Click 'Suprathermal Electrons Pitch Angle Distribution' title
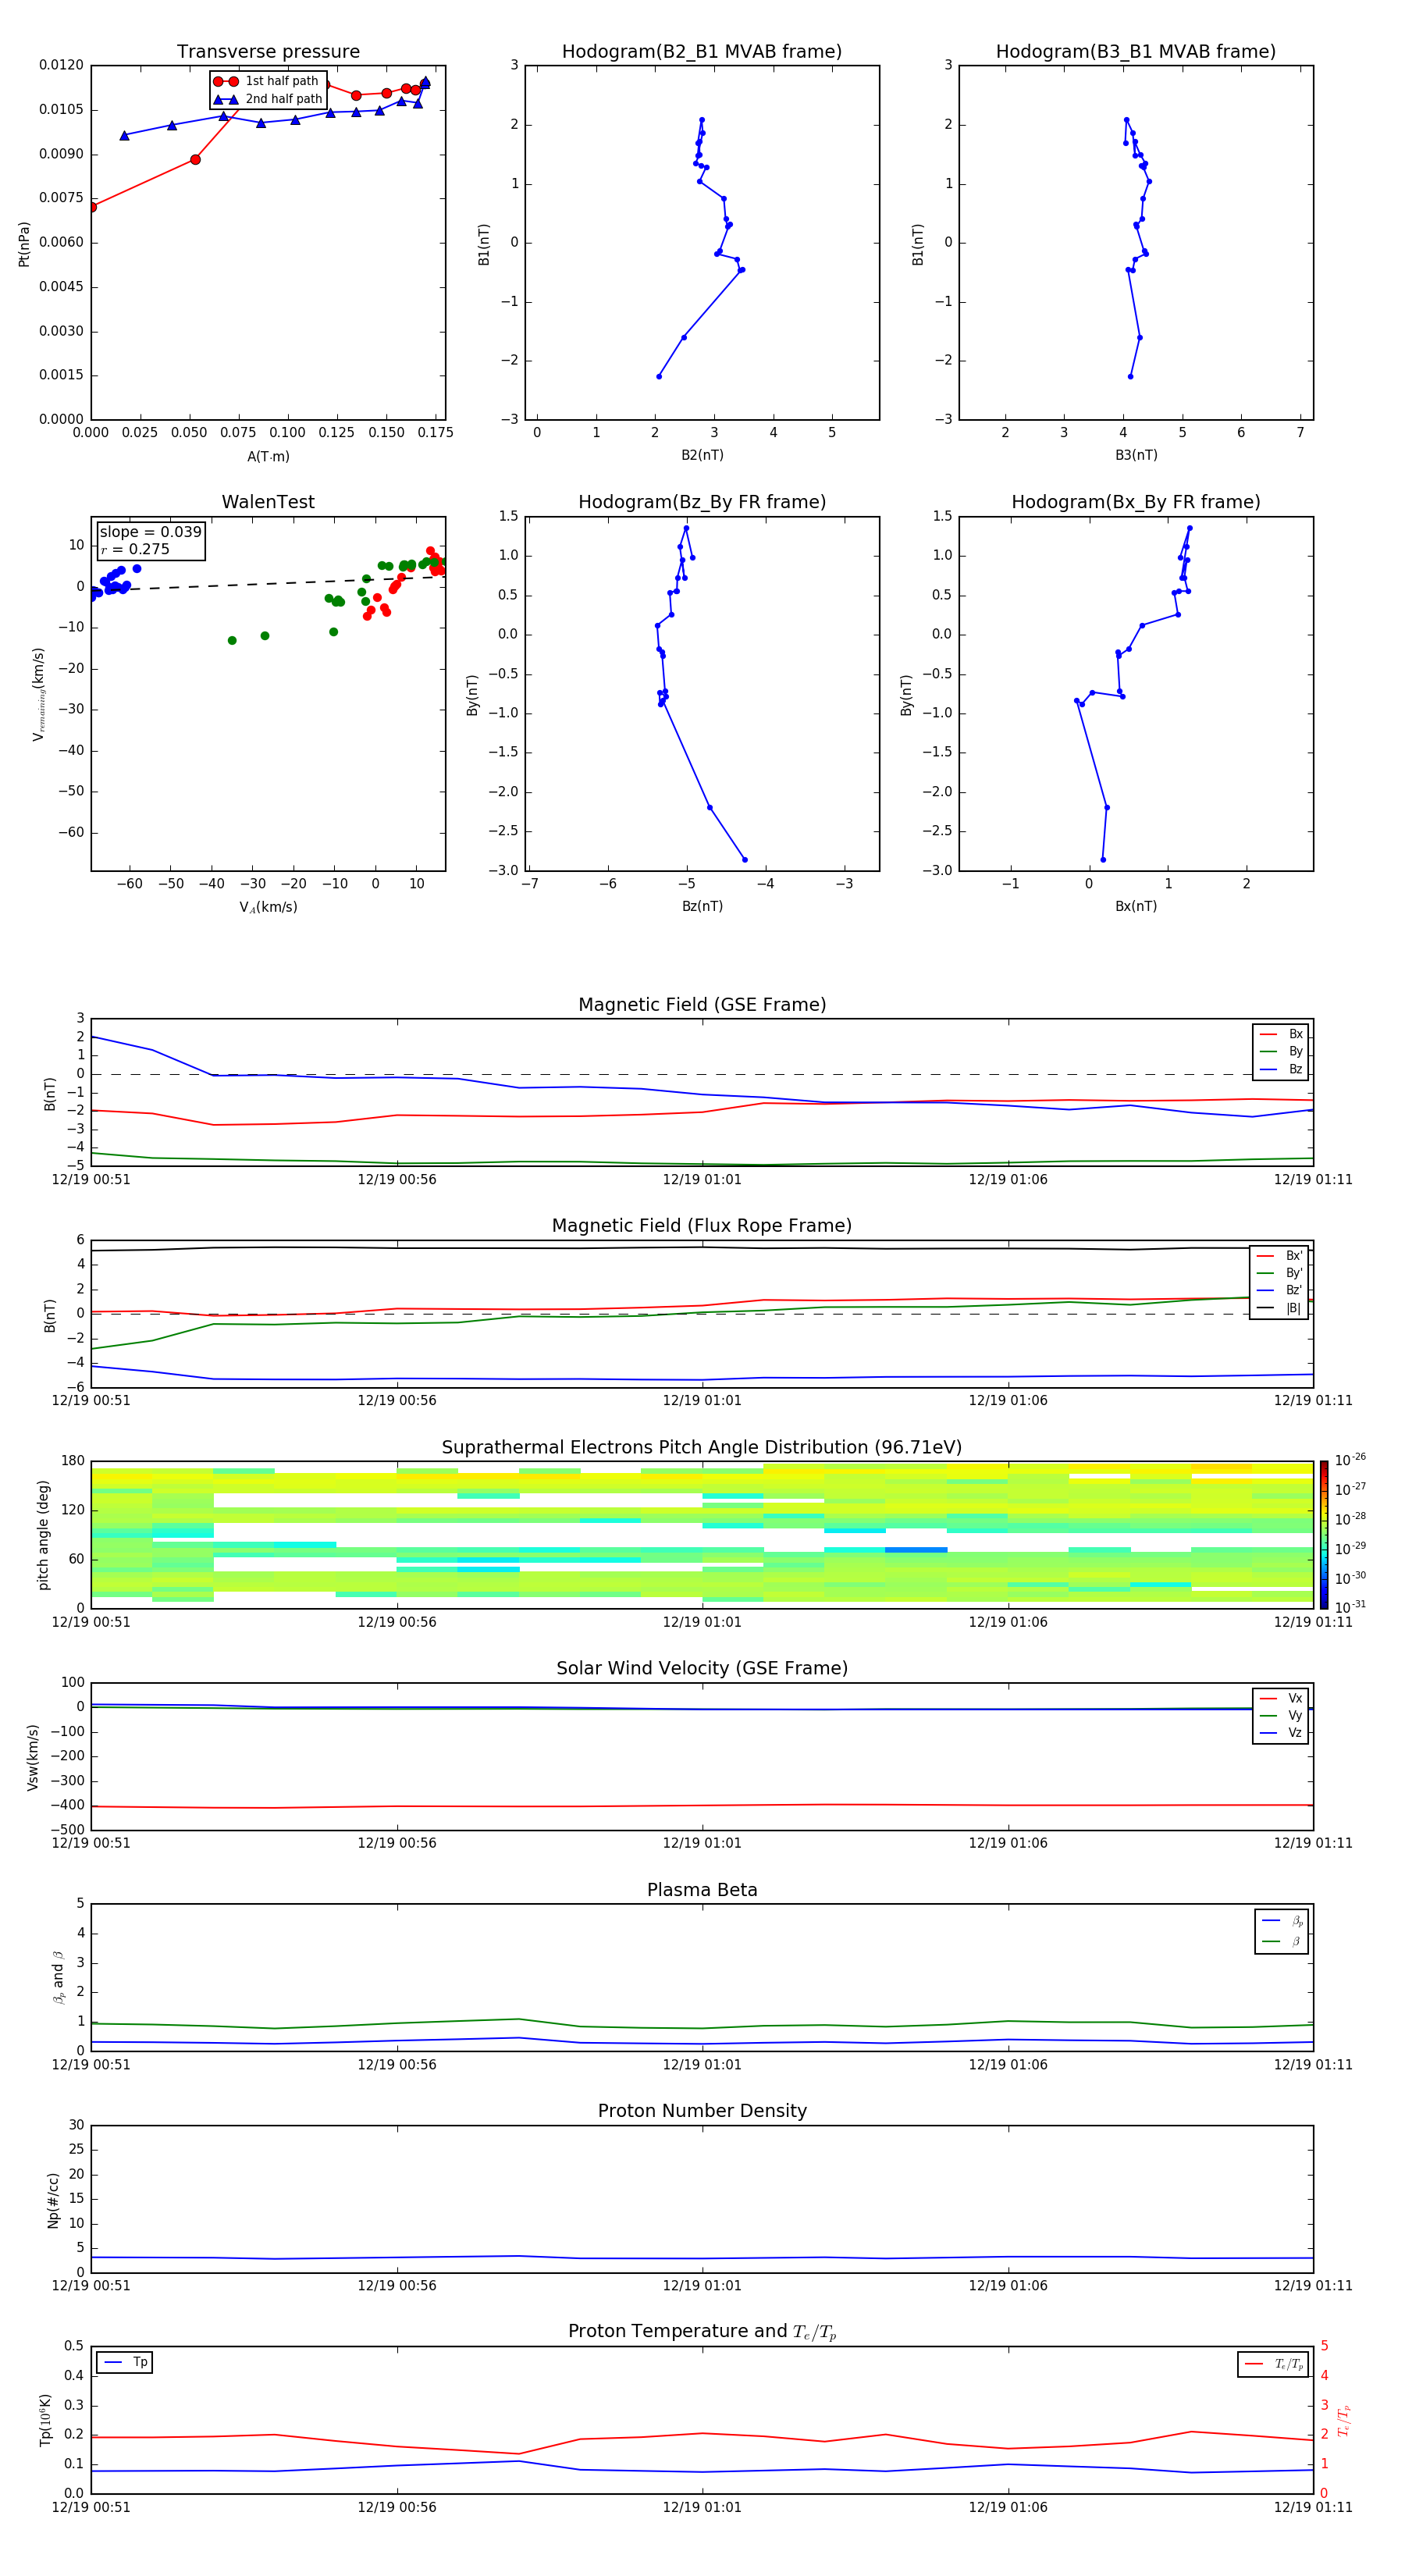This screenshot has height=2576, width=1405. [x=702, y=1447]
